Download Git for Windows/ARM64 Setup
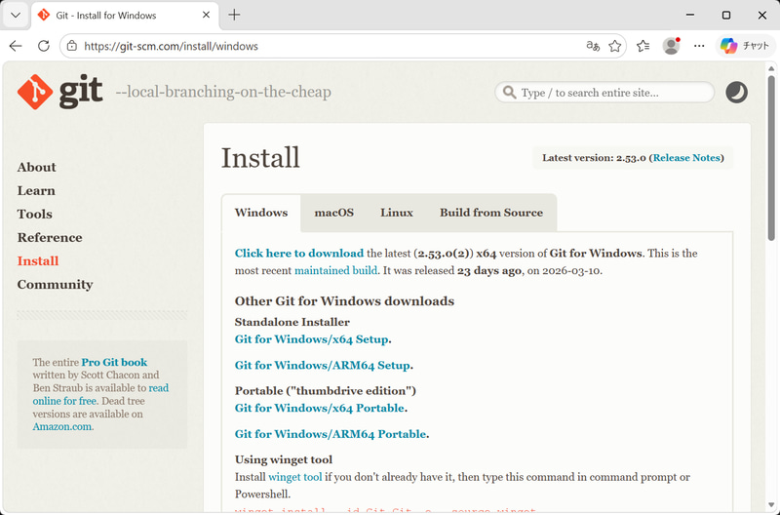 pos(323,365)
